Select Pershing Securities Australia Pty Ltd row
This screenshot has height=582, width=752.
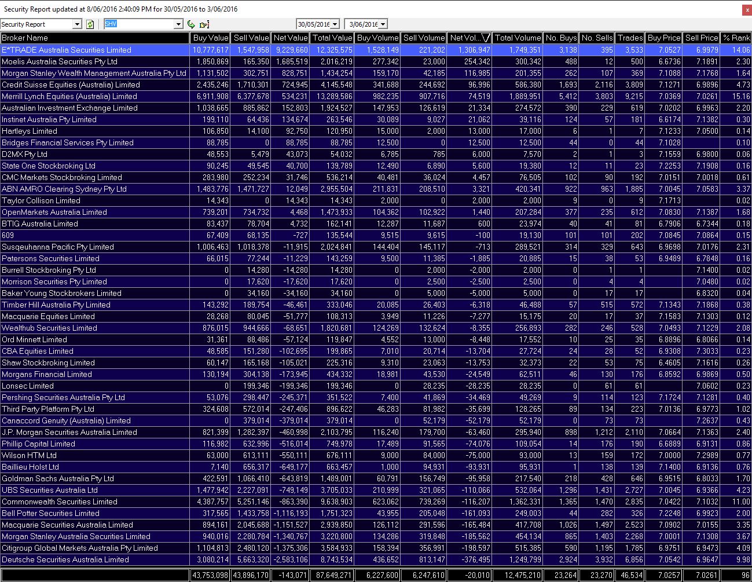[376, 397]
